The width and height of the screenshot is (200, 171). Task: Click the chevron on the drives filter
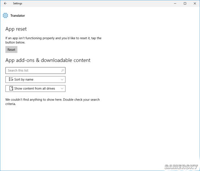(x=62, y=89)
